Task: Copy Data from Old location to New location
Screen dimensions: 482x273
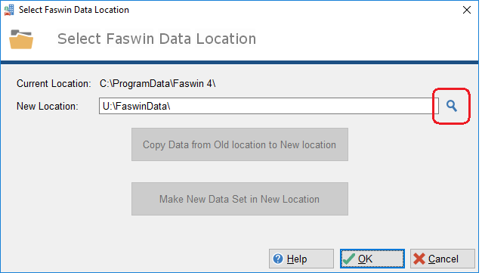Action: pyautogui.click(x=239, y=144)
